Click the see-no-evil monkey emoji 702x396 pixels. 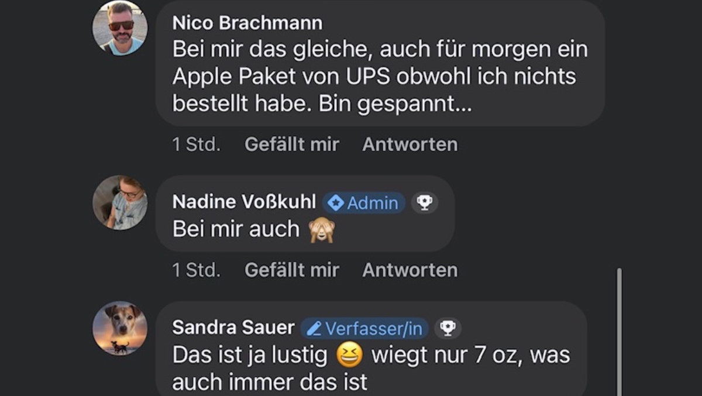[x=322, y=230]
